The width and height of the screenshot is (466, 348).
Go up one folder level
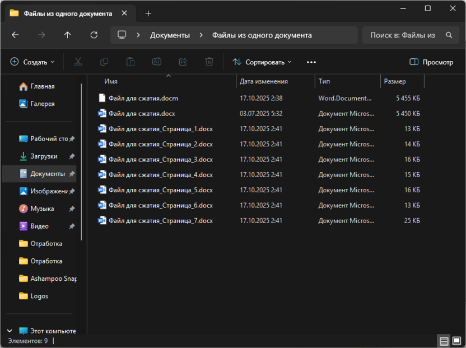pyautogui.click(x=68, y=35)
